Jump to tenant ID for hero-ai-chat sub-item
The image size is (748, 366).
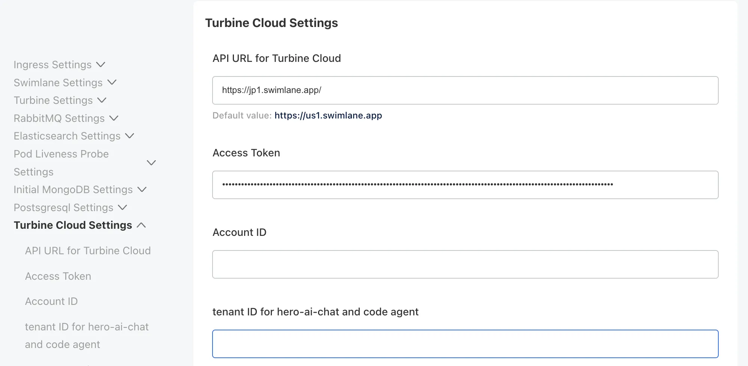click(x=87, y=335)
